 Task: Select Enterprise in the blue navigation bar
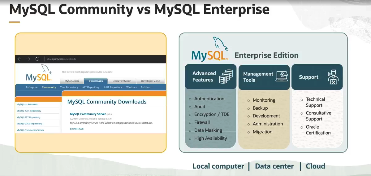(32, 87)
